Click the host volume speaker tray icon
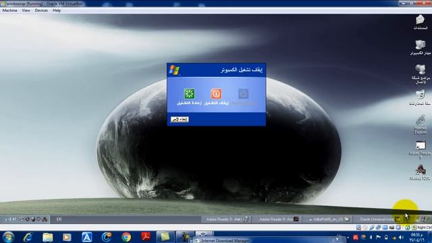The image size is (432, 243). 401,237
